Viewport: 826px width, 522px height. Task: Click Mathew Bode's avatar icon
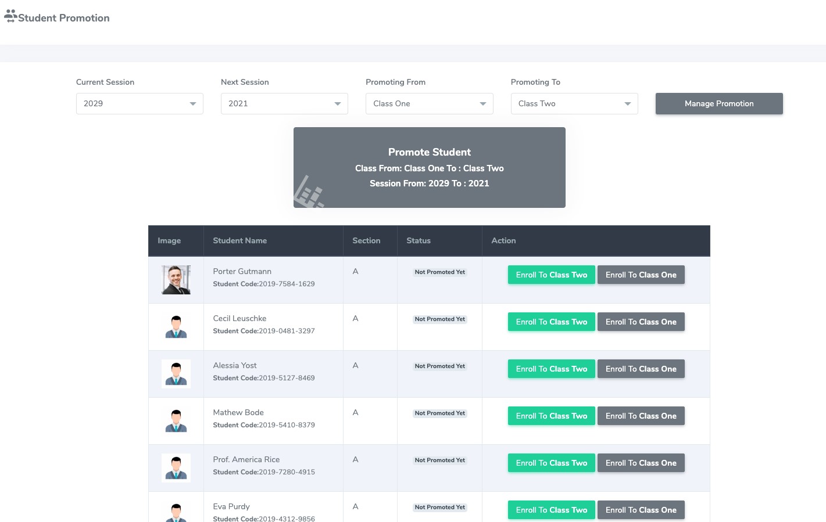click(x=176, y=421)
